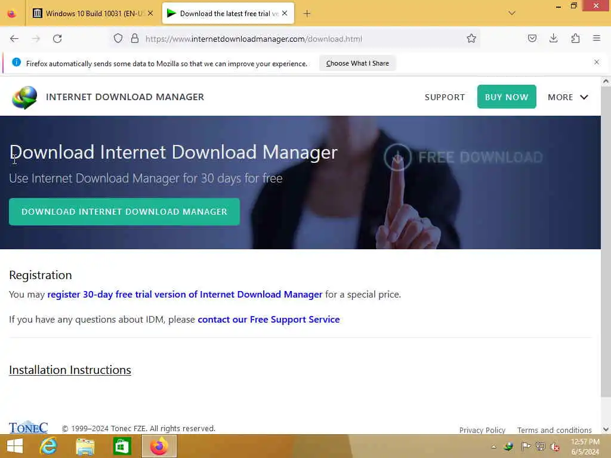Expand the MORE dropdown menu
611x458 pixels.
point(568,97)
